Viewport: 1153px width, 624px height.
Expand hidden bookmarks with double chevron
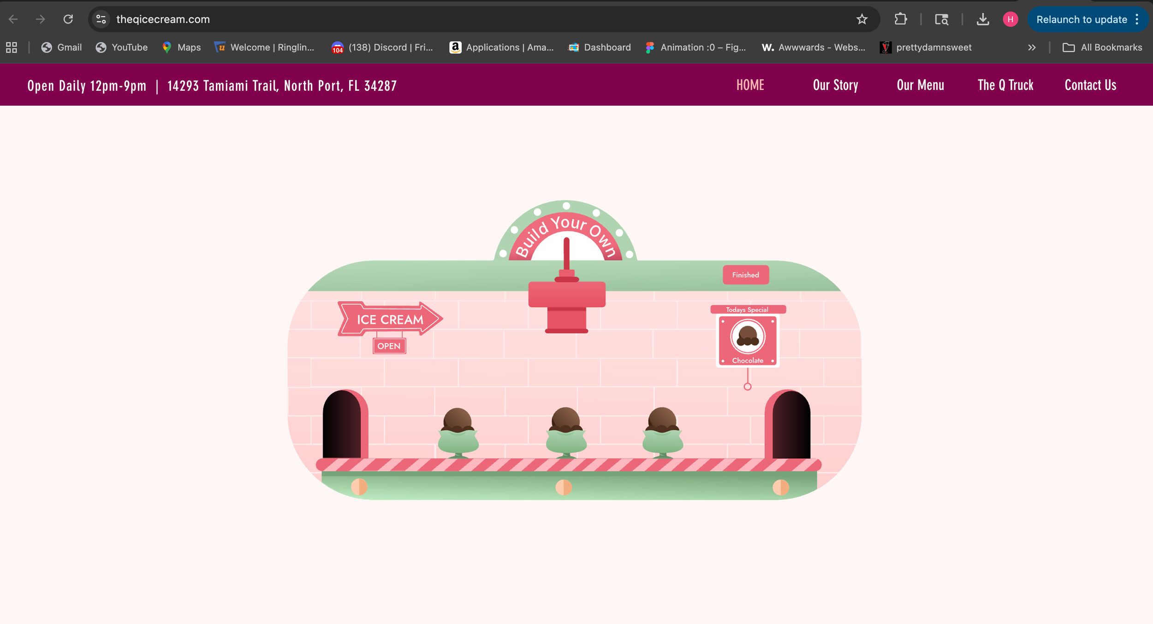(x=1032, y=48)
